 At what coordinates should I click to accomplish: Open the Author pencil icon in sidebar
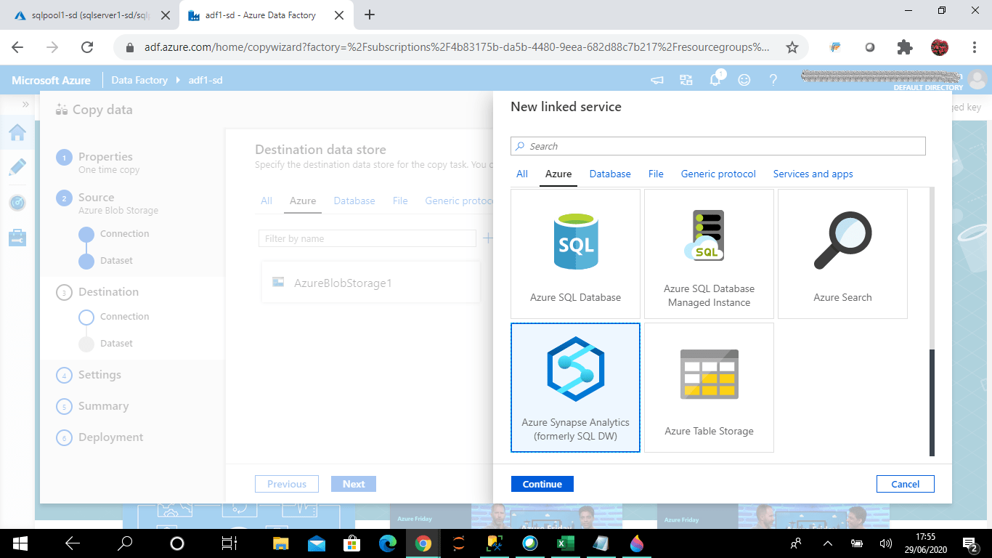17,167
